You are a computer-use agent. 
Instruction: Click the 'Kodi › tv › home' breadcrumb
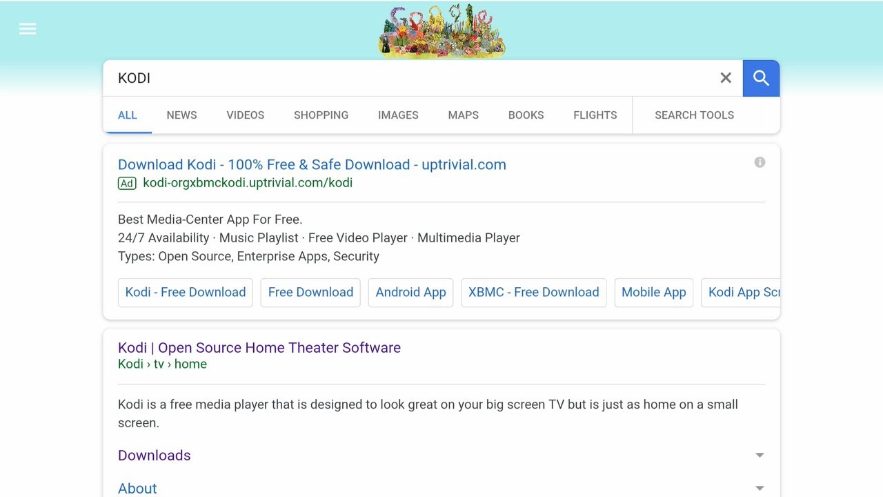(162, 364)
